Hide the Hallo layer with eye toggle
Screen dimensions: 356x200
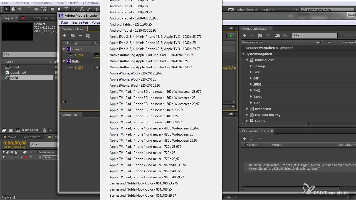click(4, 157)
